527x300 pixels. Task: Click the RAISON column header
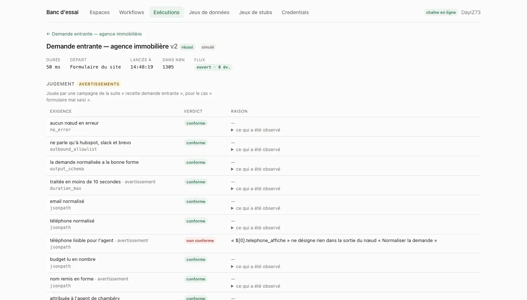click(239, 111)
